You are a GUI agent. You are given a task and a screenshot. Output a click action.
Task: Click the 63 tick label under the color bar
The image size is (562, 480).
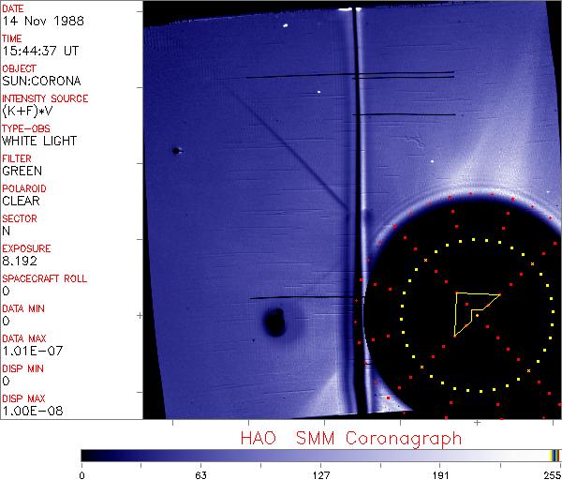pos(200,474)
